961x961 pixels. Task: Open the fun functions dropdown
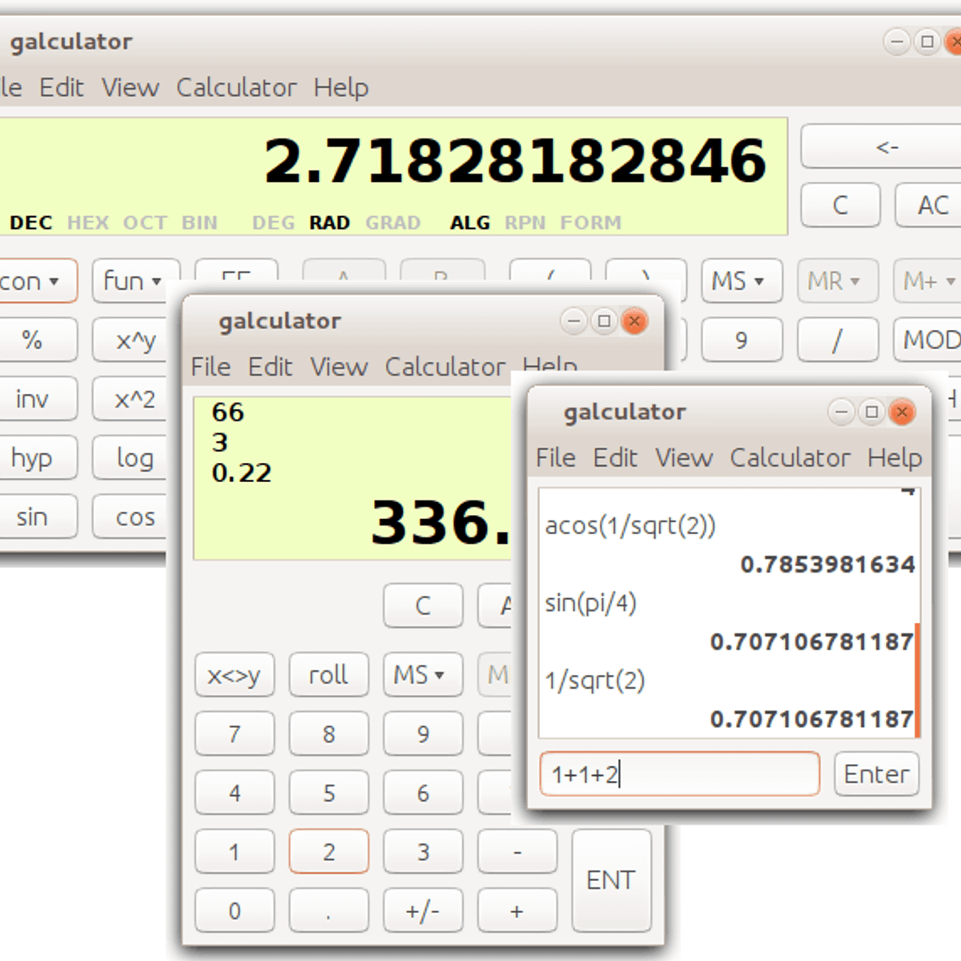[133, 281]
